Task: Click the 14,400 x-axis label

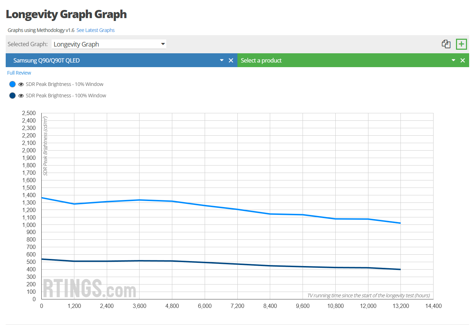Action: click(x=433, y=306)
